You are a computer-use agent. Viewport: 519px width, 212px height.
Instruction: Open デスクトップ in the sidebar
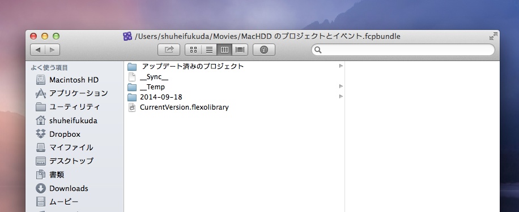tap(71, 161)
